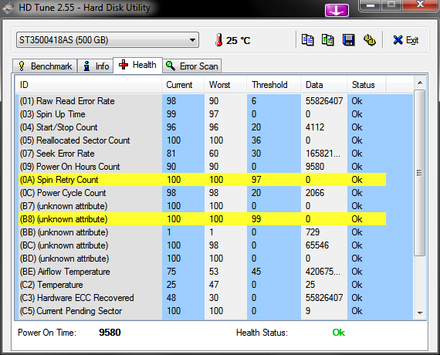Image resolution: width=440 pixels, height=355 pixels.
Task: Click the Power On Time value 9580
Action: click(x=110, y=333)
